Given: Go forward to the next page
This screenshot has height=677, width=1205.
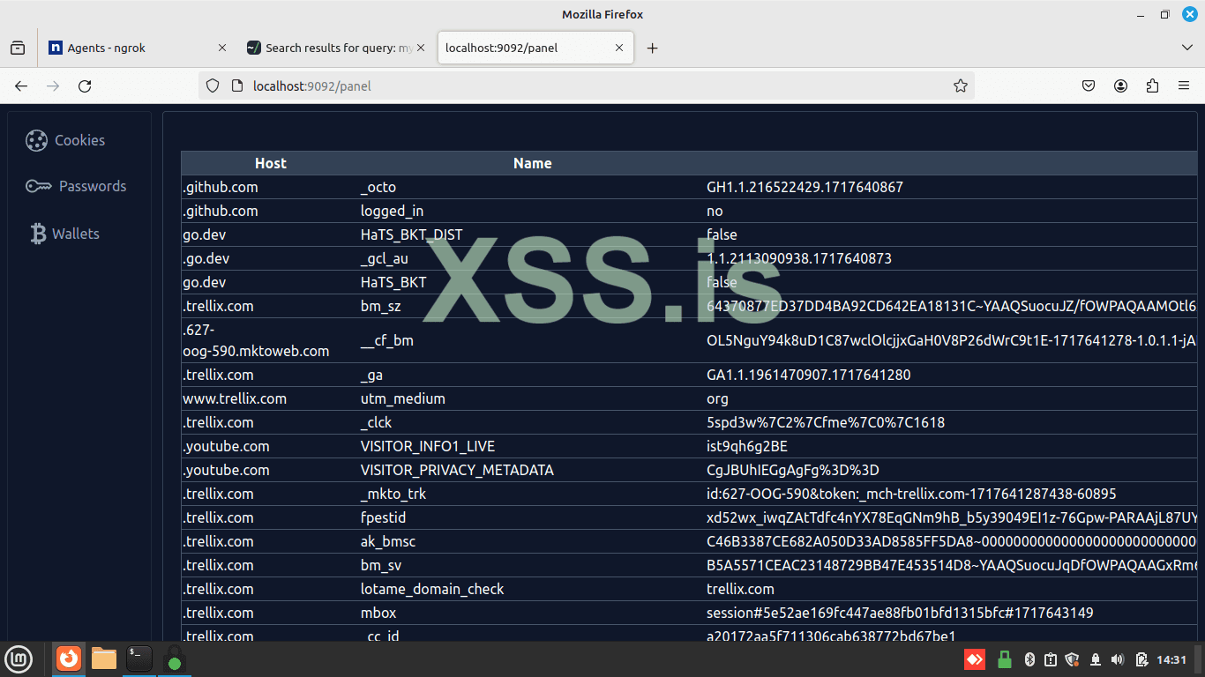Looking at the screenshot, I should (x=53, y=86).
